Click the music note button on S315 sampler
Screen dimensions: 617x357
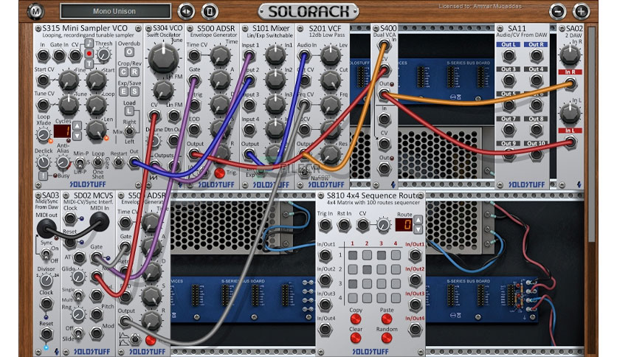89,44
